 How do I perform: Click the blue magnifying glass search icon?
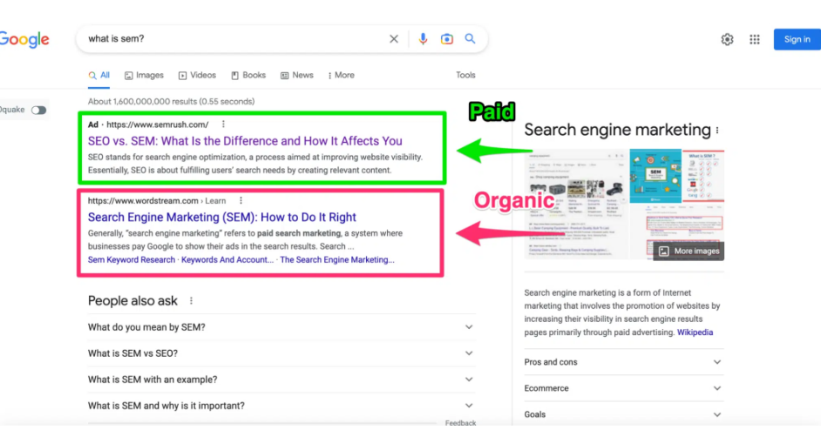(x=470, y=39)
